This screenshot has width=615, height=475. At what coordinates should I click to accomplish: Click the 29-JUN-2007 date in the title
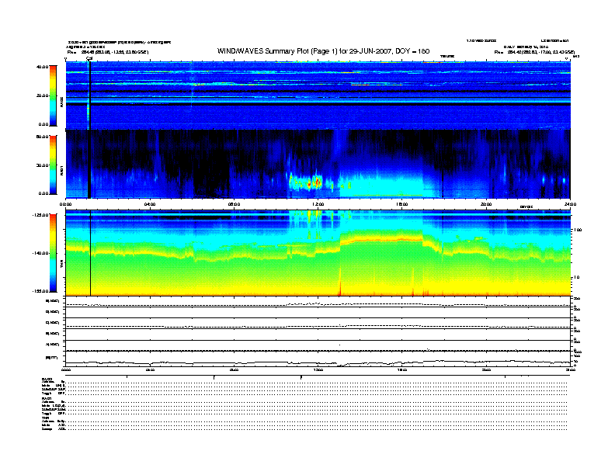370,51
